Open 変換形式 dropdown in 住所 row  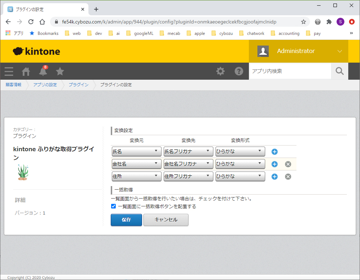tap(240, 176)
